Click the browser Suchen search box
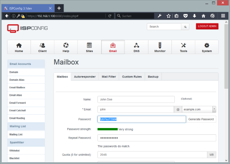 click(x=135, y=16)
